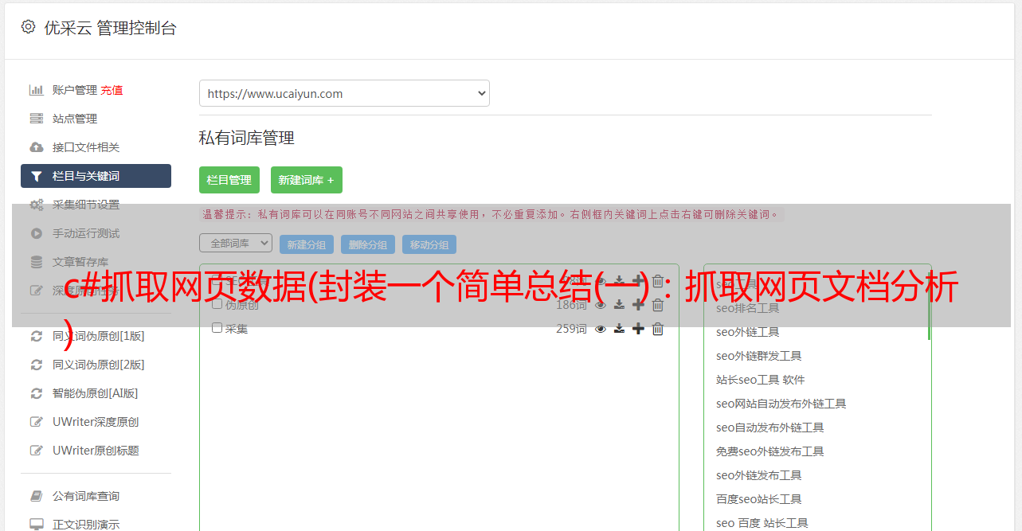Image resolution: width=1022 pixels, height=531 pixels.
Task: Open UWriter原创标题 via its edit icon
Action: 36,451
